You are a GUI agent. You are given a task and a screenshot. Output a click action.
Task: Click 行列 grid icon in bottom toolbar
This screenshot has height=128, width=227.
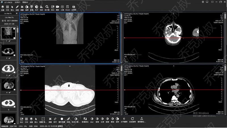(26, 120)
